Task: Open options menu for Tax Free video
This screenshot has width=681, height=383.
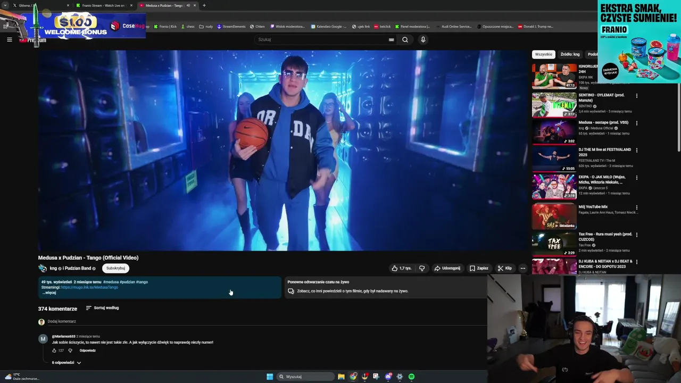Action: tap(636, 235)
